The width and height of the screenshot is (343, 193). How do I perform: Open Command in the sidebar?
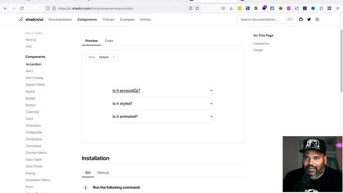[33, 146]
